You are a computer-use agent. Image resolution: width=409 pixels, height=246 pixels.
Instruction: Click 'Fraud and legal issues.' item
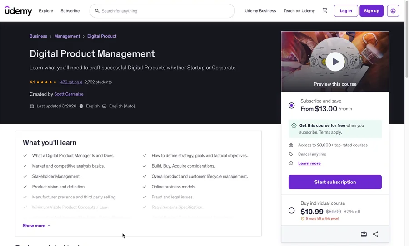tap(172, 197)
